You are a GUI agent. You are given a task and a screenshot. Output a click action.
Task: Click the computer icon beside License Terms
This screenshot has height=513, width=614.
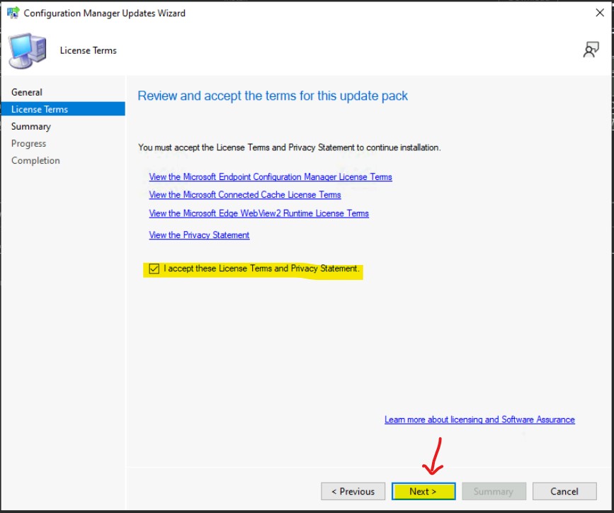27,50
